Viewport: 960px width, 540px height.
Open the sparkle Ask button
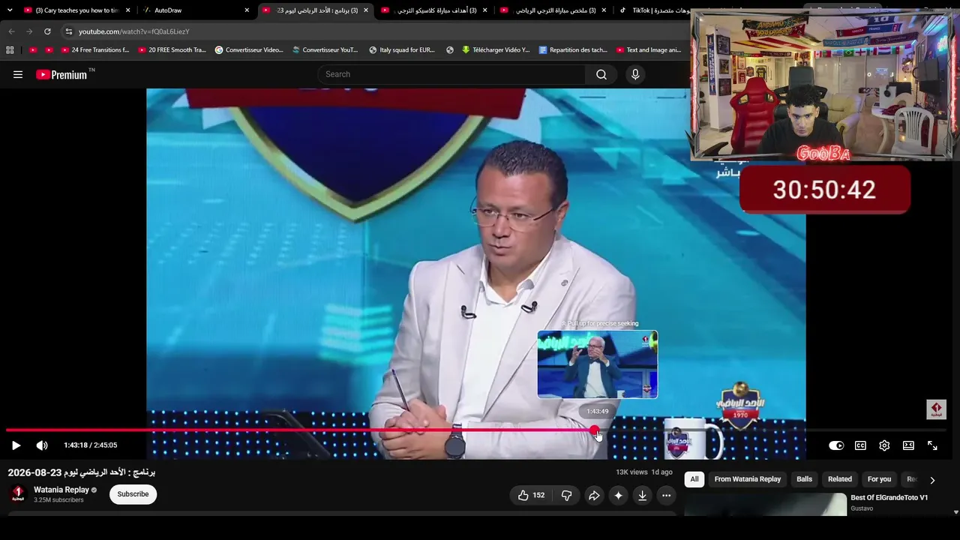pyautogui.click(x=618, y=495)
